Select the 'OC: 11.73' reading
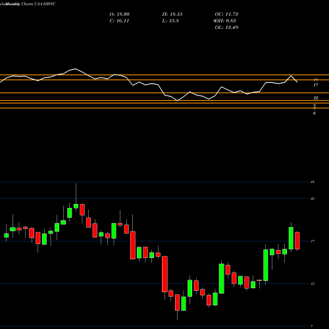The width and height of the screenshot is (329, 329). pos(226,14)
